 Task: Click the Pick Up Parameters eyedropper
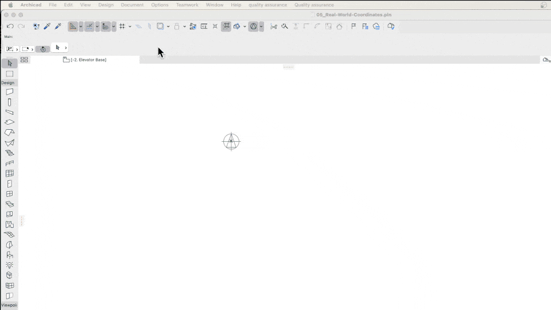click(x=47, y=26)
